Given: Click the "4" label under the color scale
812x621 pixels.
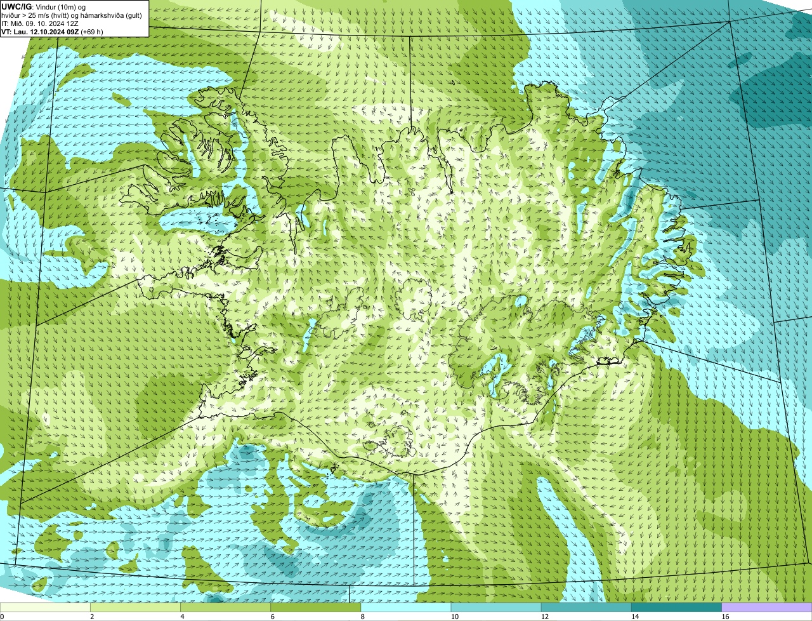Looking at the screenshot, I should pyautogui.click(x=182, y=617).
